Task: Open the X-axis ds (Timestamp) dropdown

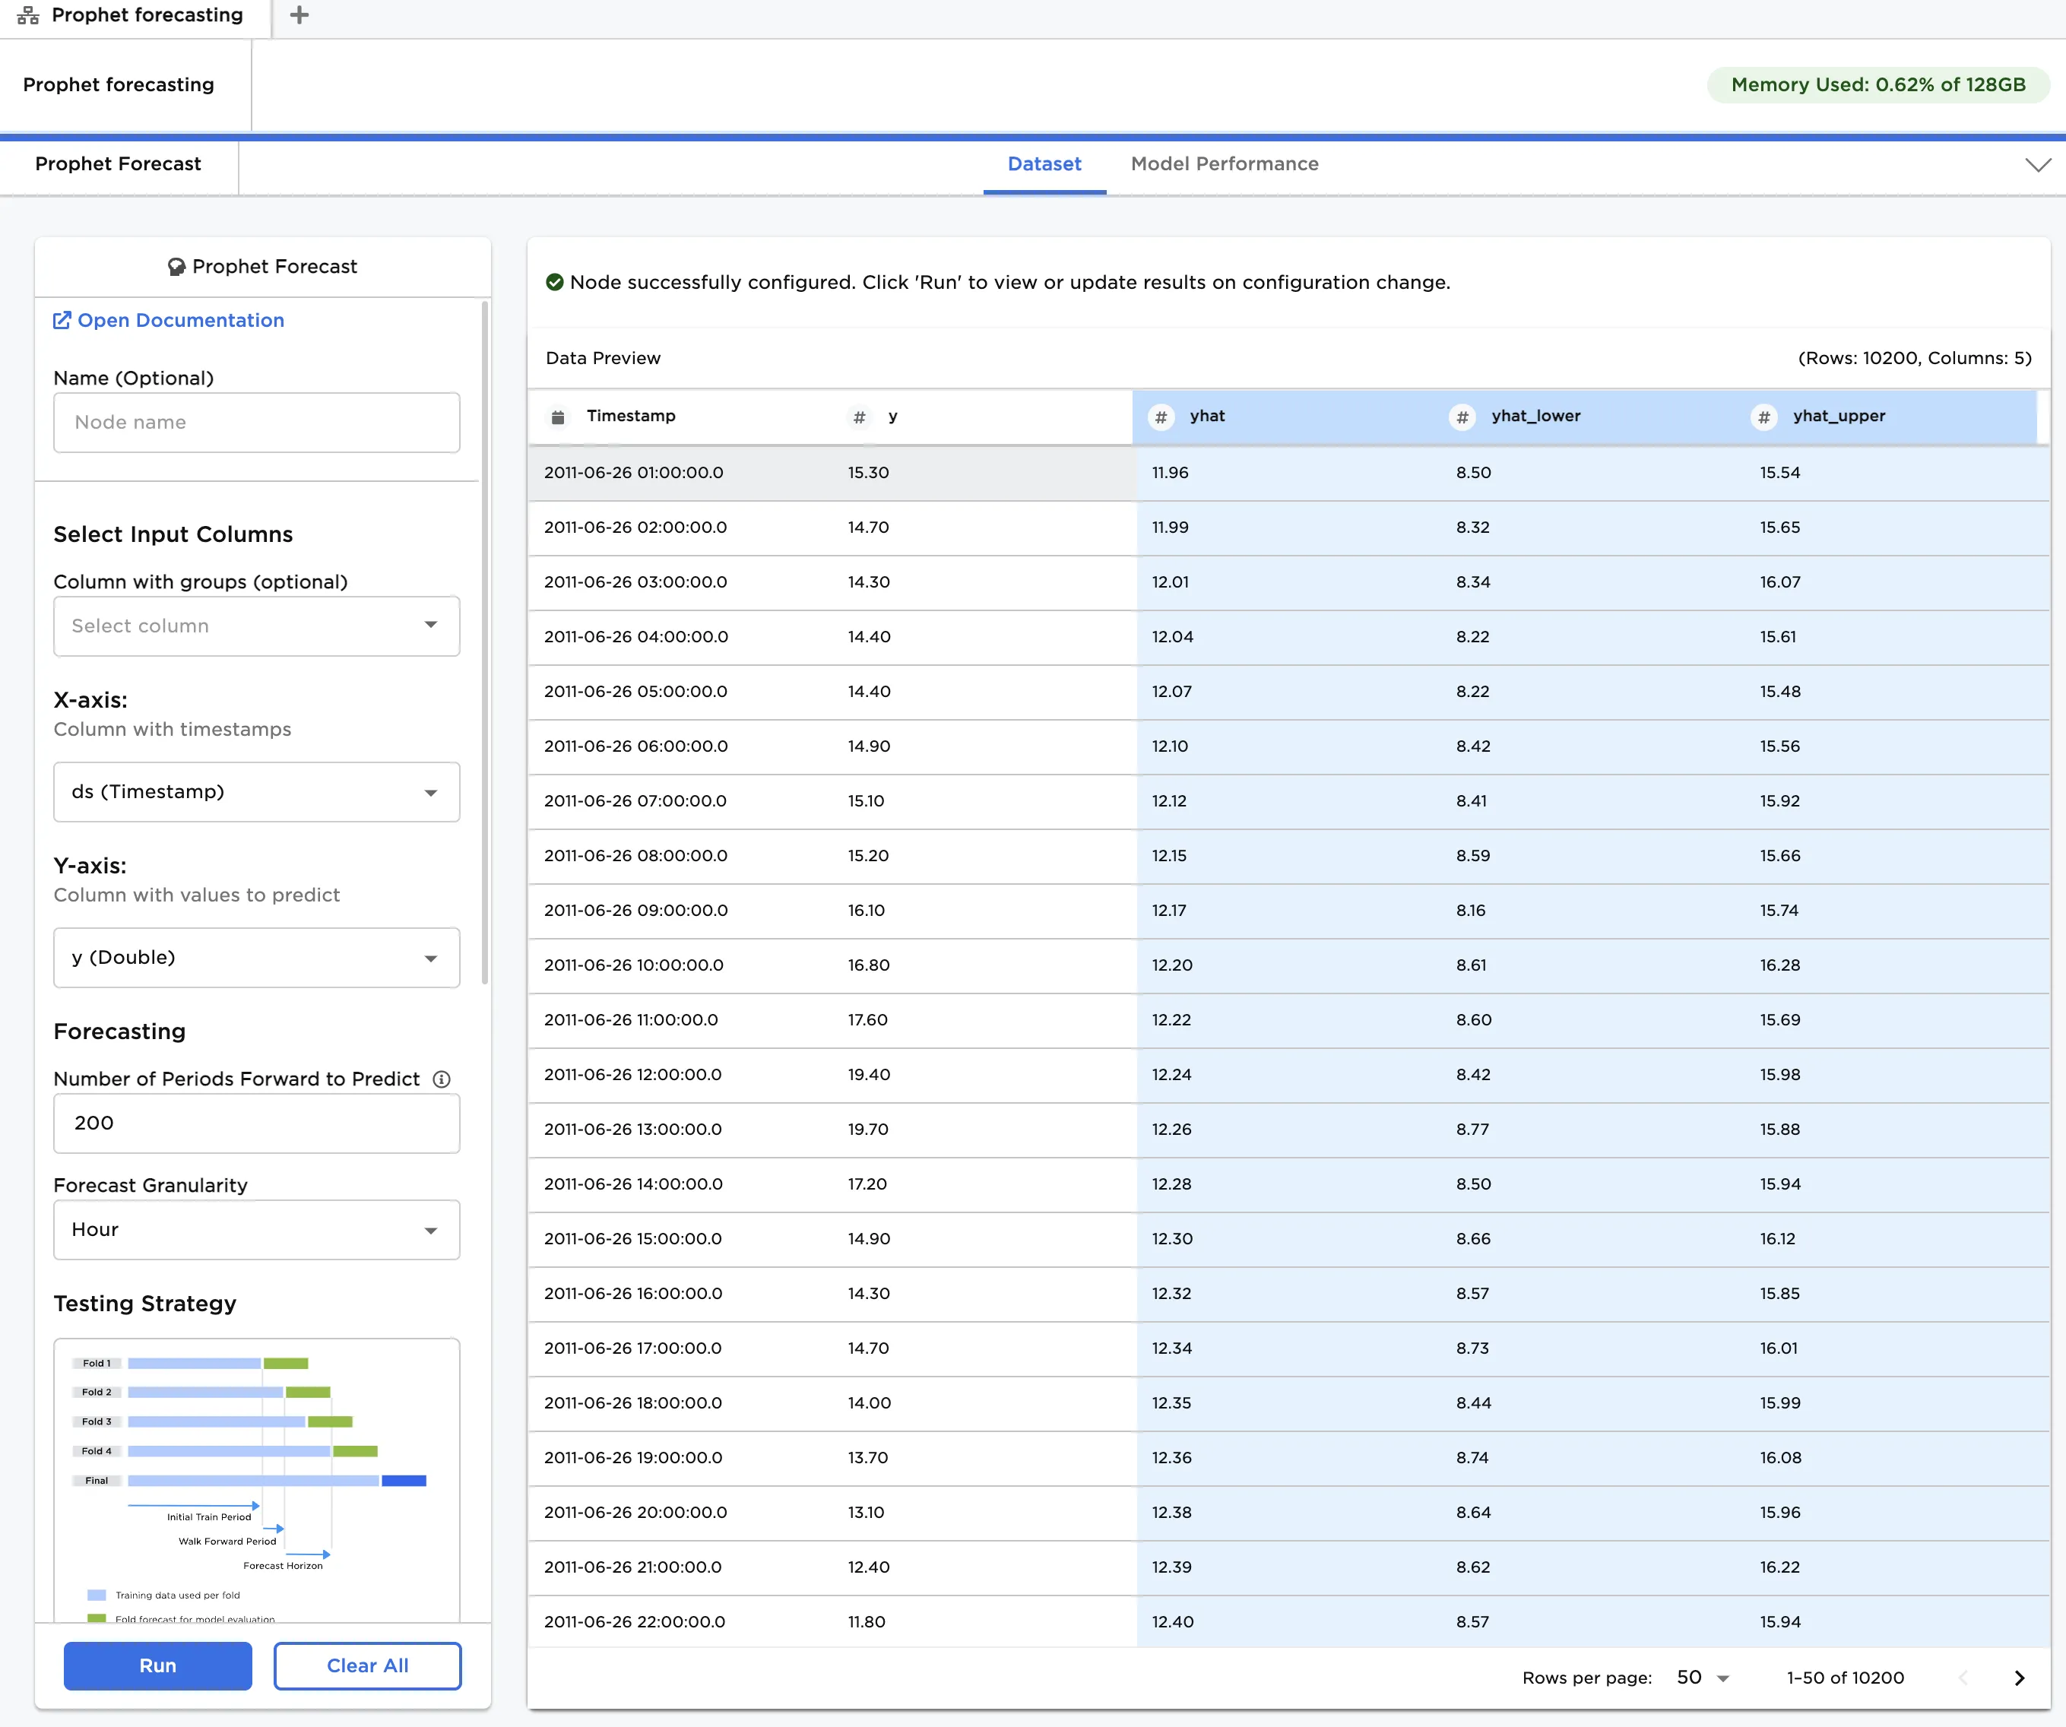Action: 257,792
